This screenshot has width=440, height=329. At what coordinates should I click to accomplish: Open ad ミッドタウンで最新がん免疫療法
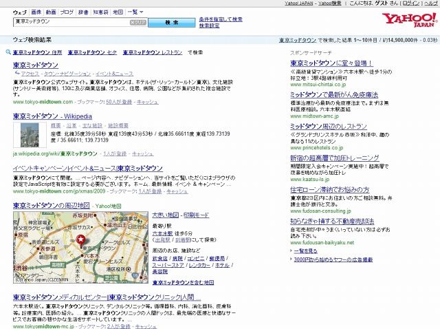point(334,95)
